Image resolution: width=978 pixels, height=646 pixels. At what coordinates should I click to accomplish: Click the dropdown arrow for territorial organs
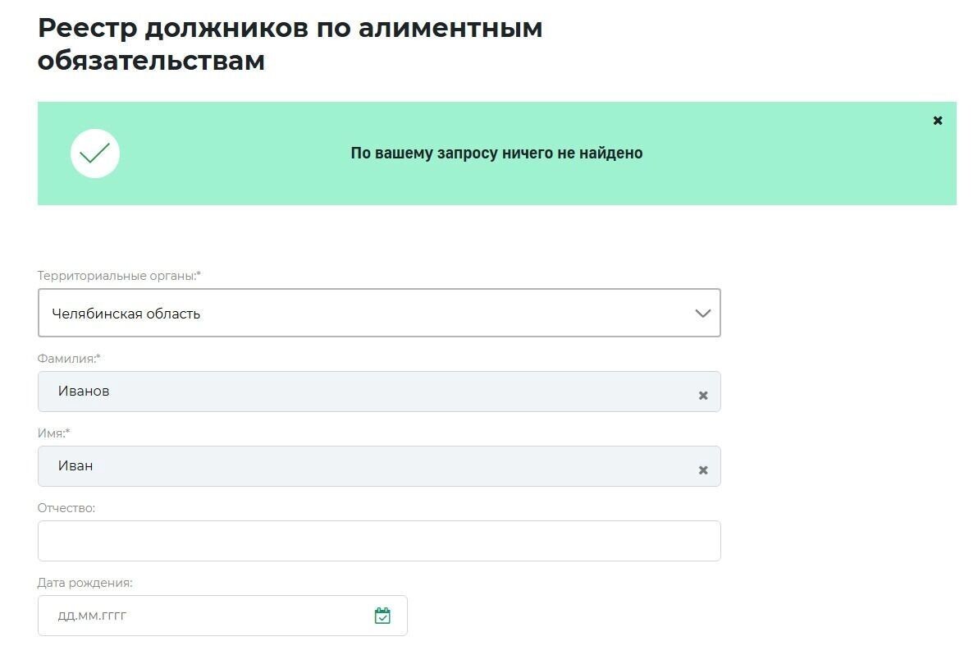702,313
